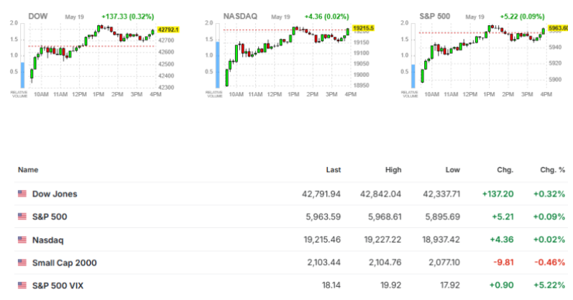Viewport: 573px width, 300px height.
Task: Click the DOW relative volume bar
Action: tap(22, 75)
